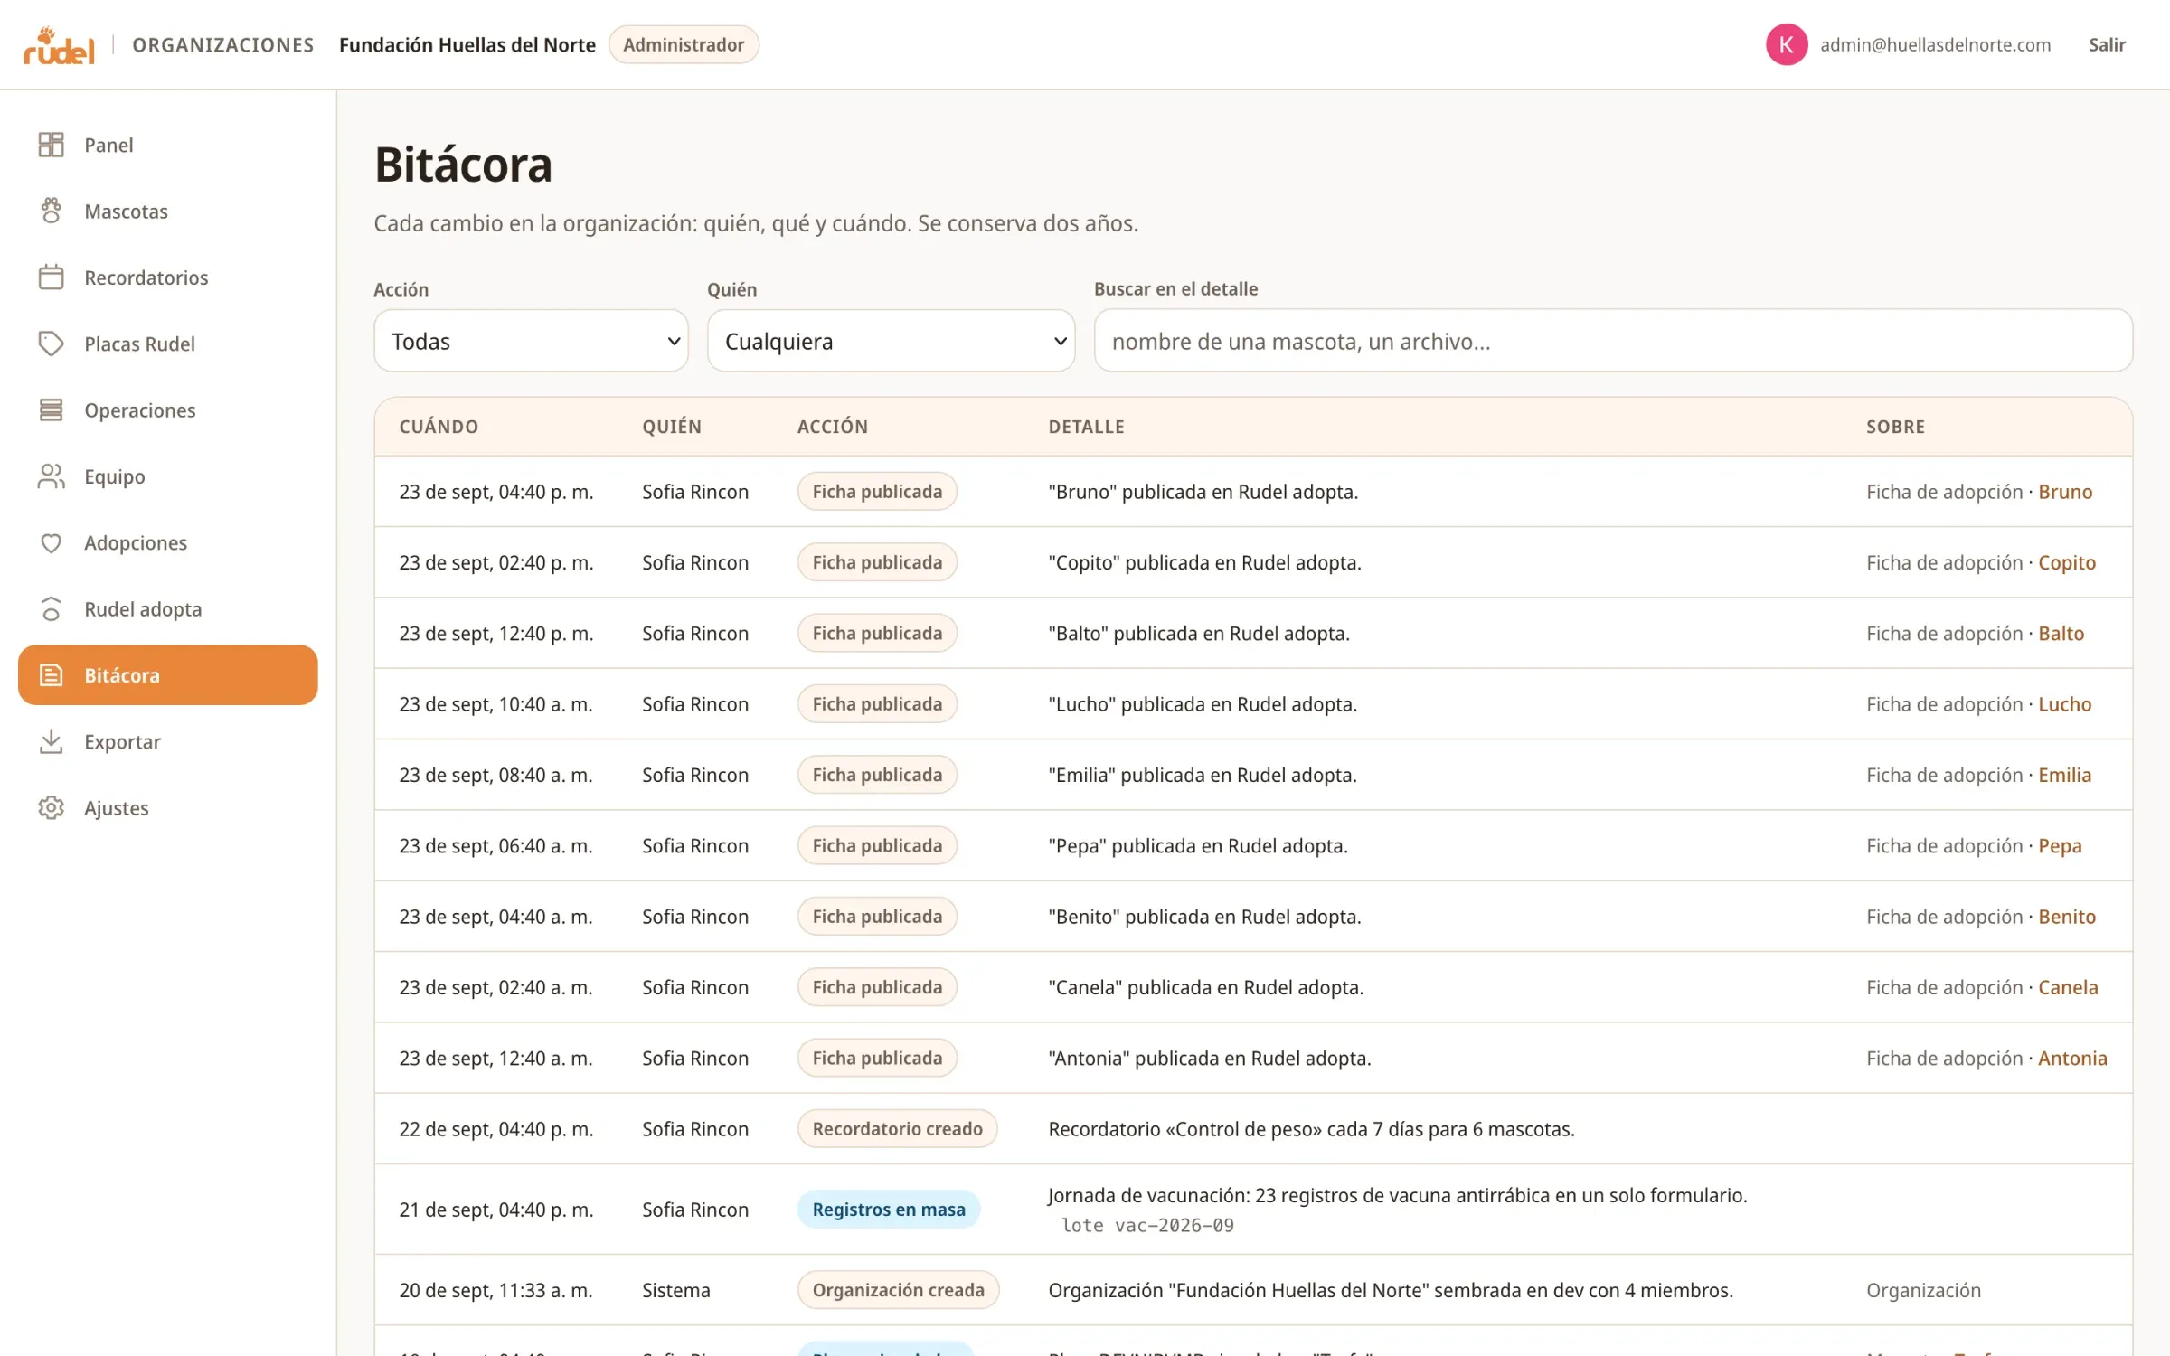Click the 'Sistema' cell in Quién column
This screenshot has width=2170, height=1356.
point(675,1289)
